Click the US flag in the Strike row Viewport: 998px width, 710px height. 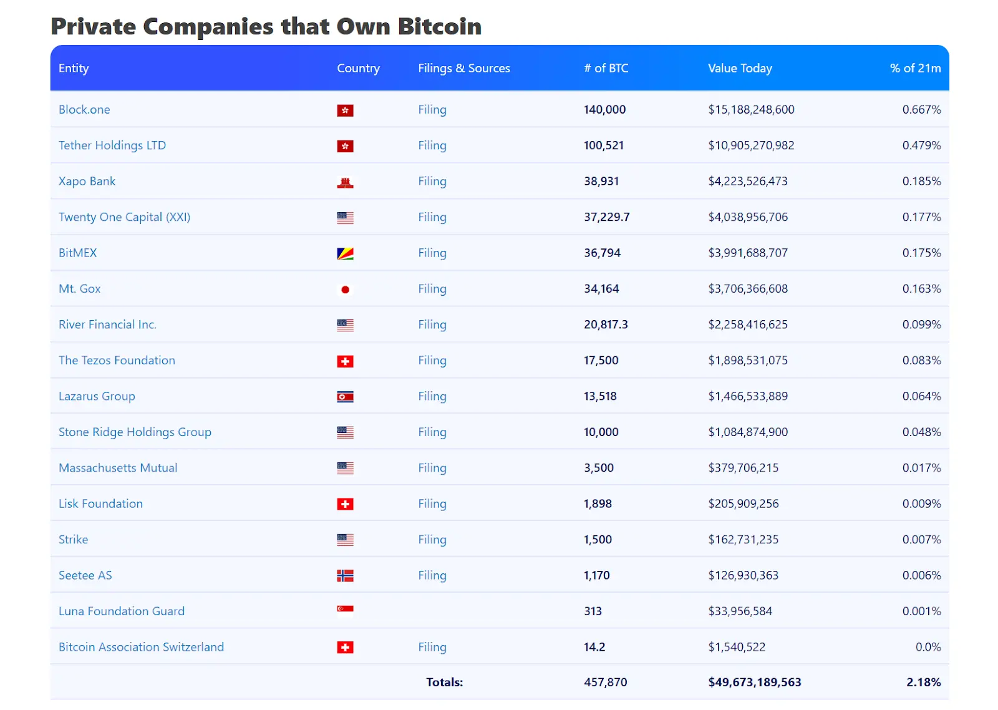(x=345, y=540)
